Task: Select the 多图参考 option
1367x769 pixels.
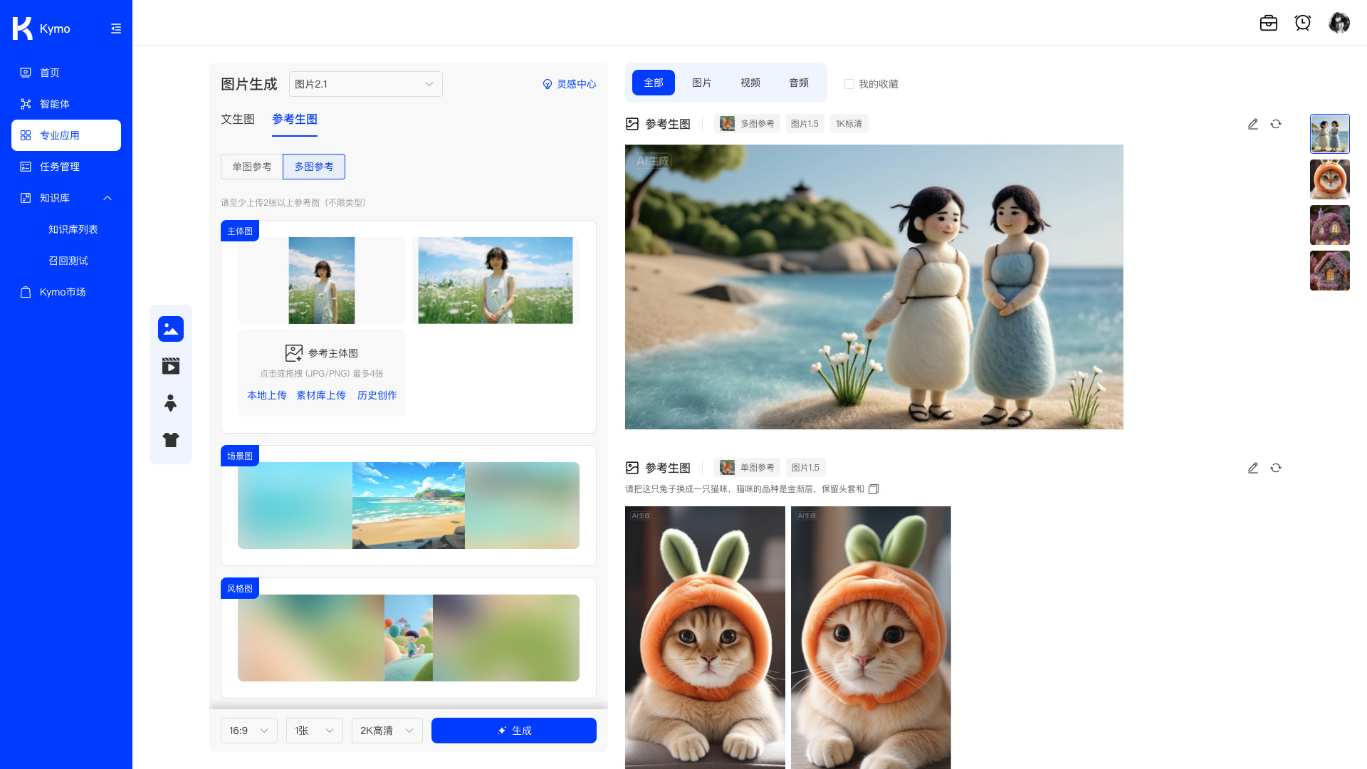Action: tap(314, 167)
